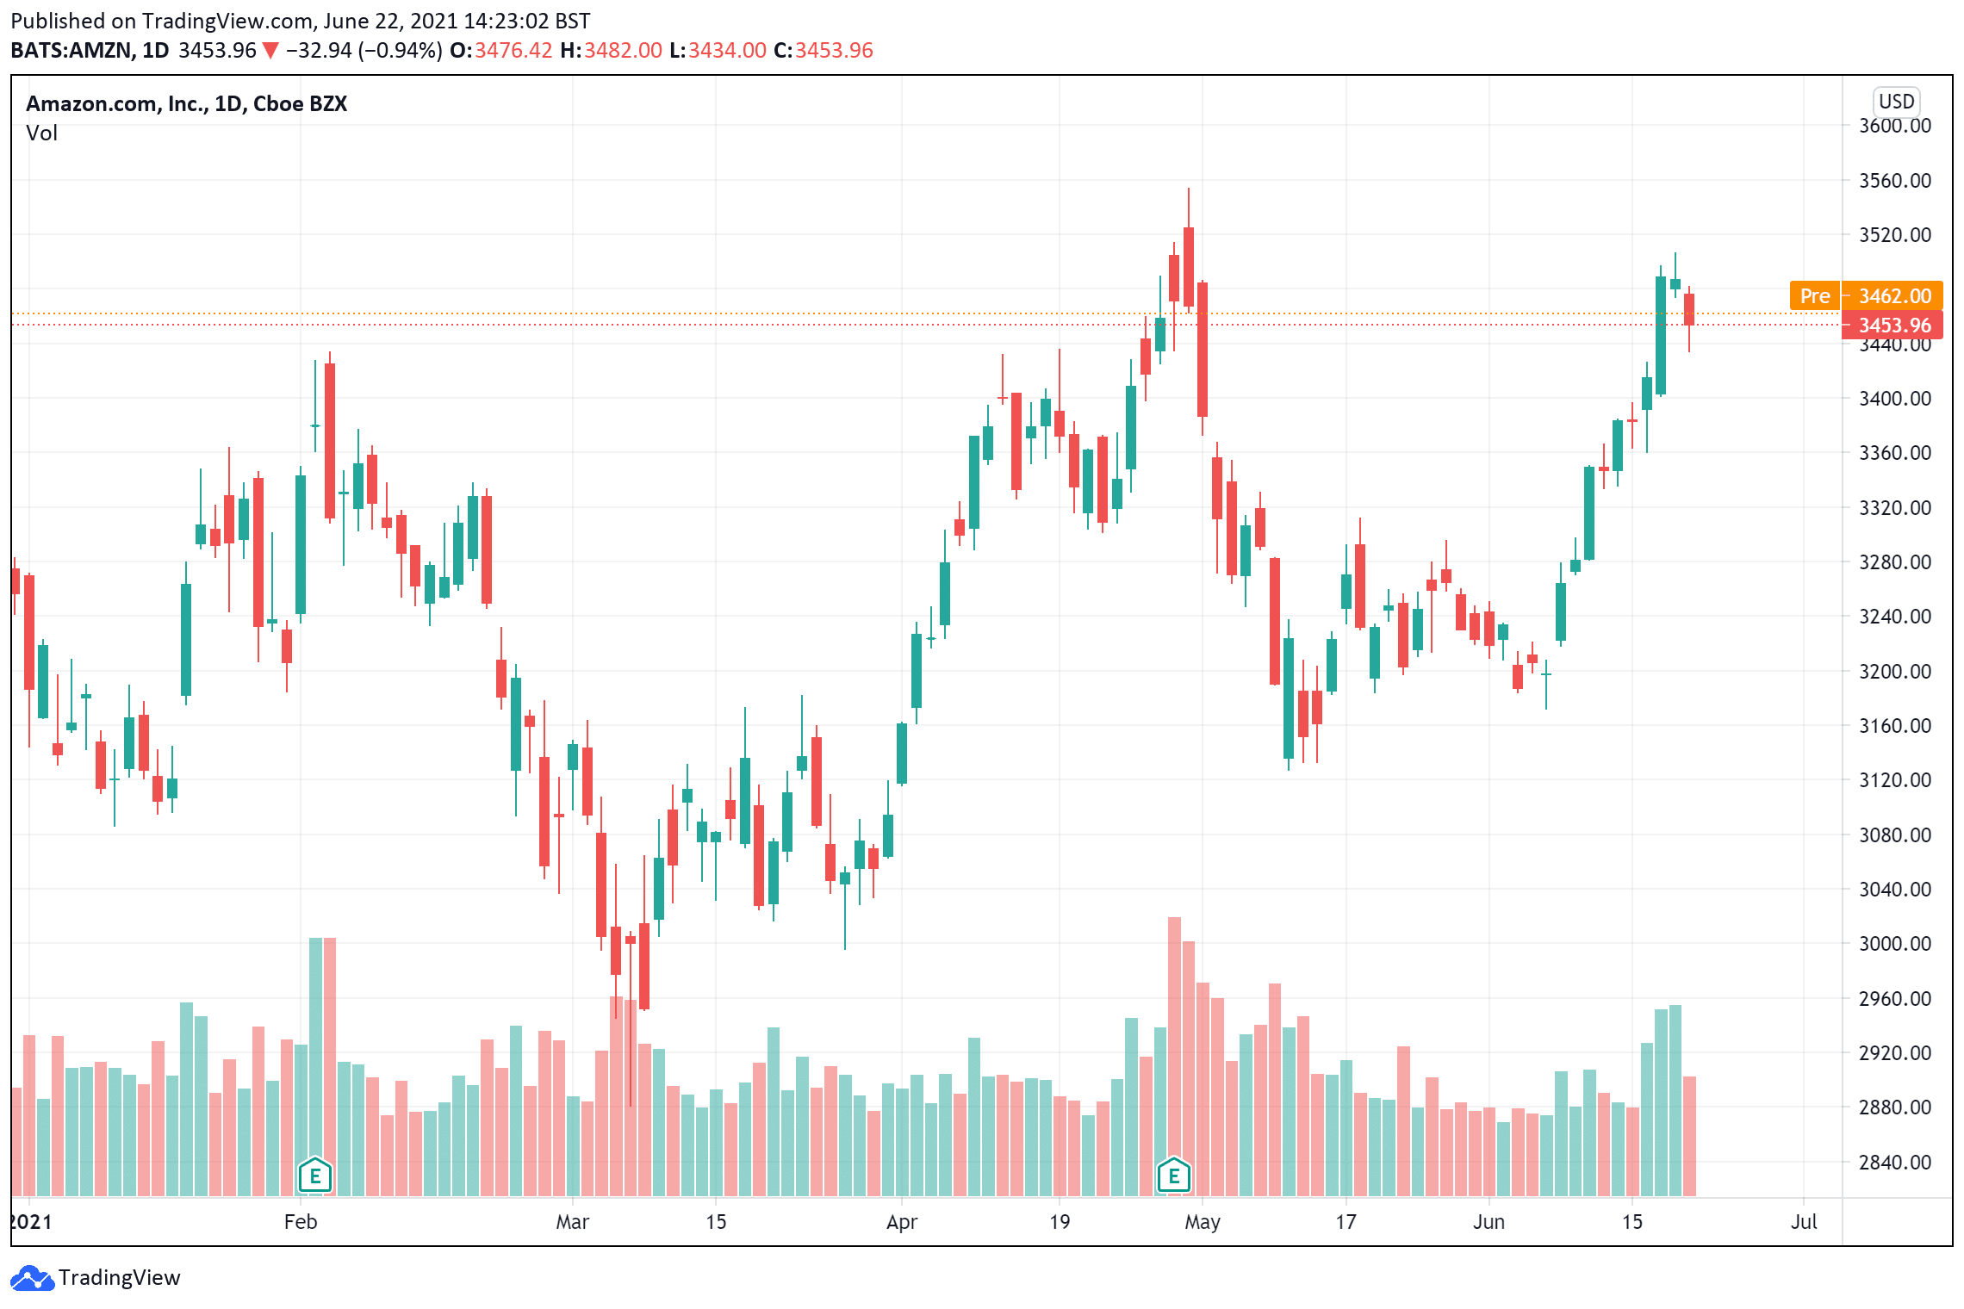Viewport: 1964px width, 1309px height.
Task: Click the Apr label on time axis
Action: point(902,1222)
